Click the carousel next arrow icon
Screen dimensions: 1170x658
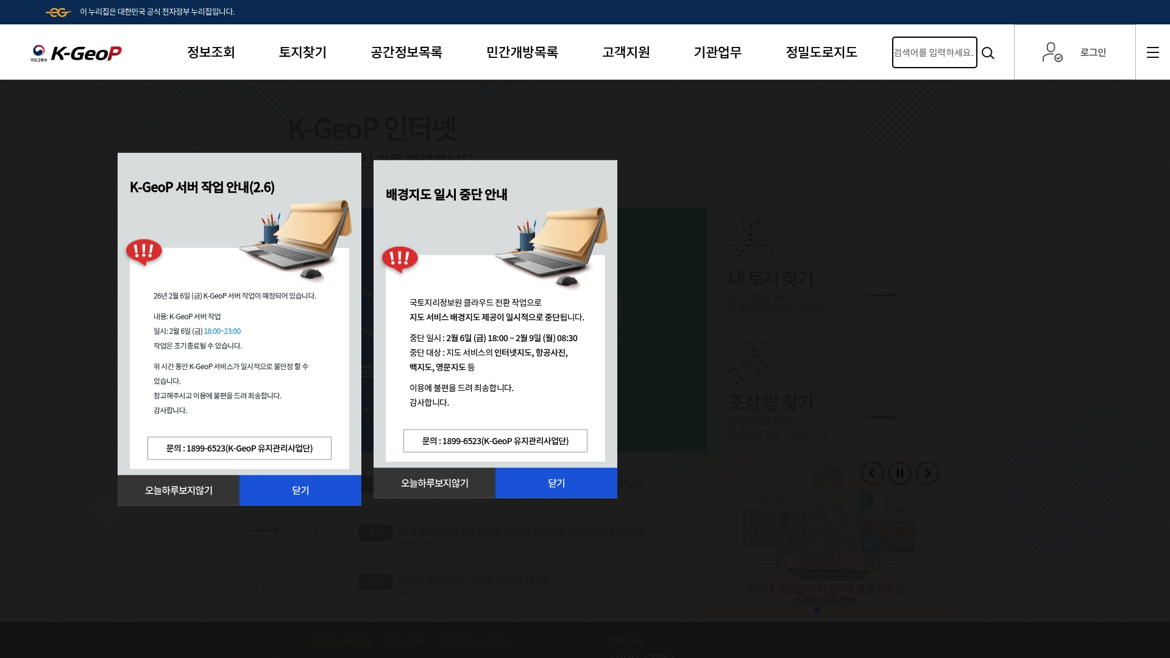coord(927,473)
